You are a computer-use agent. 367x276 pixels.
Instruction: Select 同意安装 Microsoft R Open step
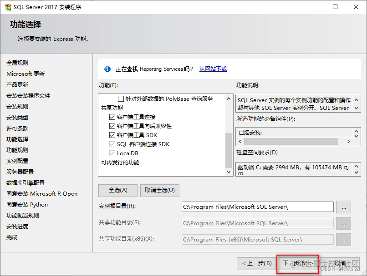[42, 194]
